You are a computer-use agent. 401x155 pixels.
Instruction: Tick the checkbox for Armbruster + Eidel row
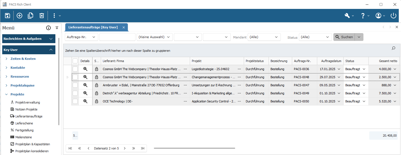(75, 85)
